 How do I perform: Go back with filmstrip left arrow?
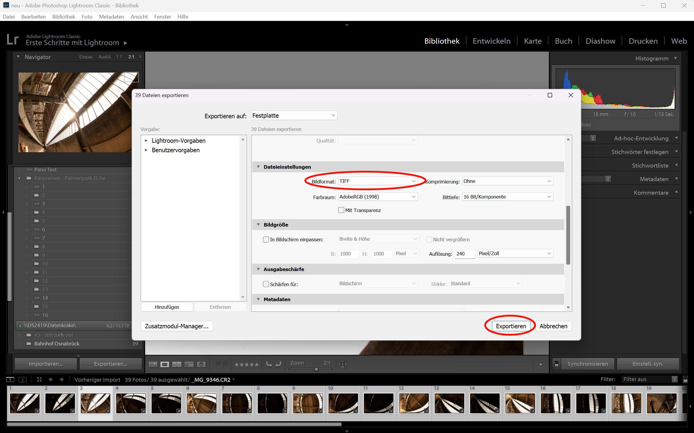(x=50, y=379)
